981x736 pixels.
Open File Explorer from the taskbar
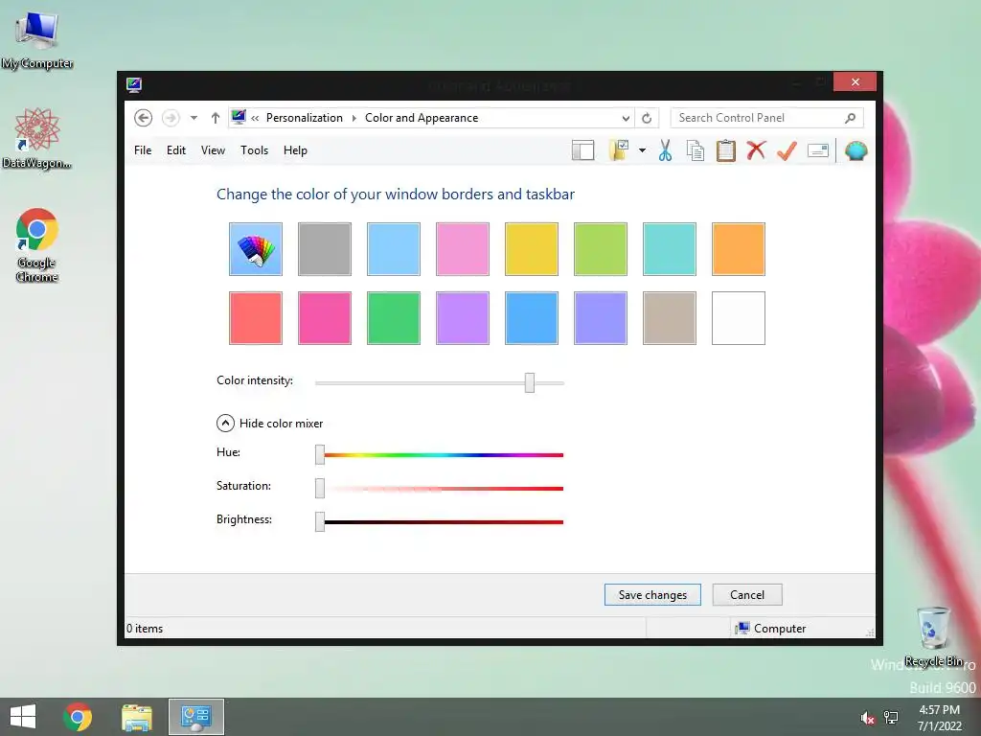pyautogui.click(x=136, y=717)
